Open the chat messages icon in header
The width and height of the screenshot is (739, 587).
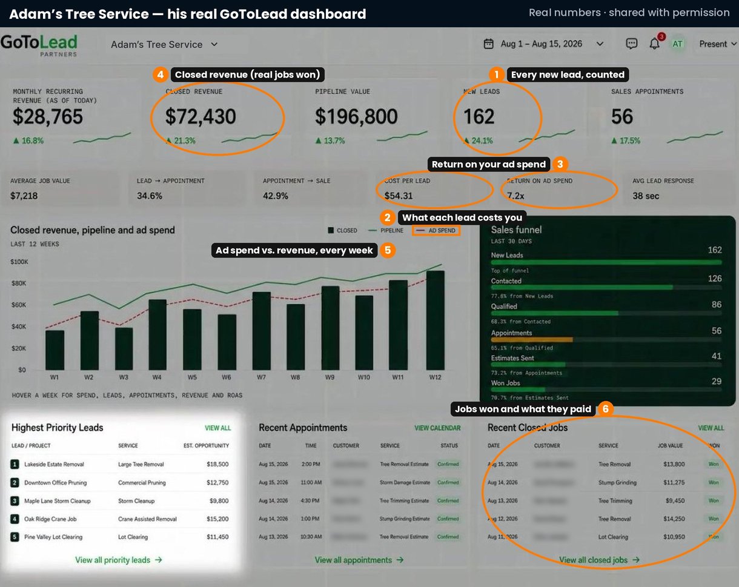[632, 44]
